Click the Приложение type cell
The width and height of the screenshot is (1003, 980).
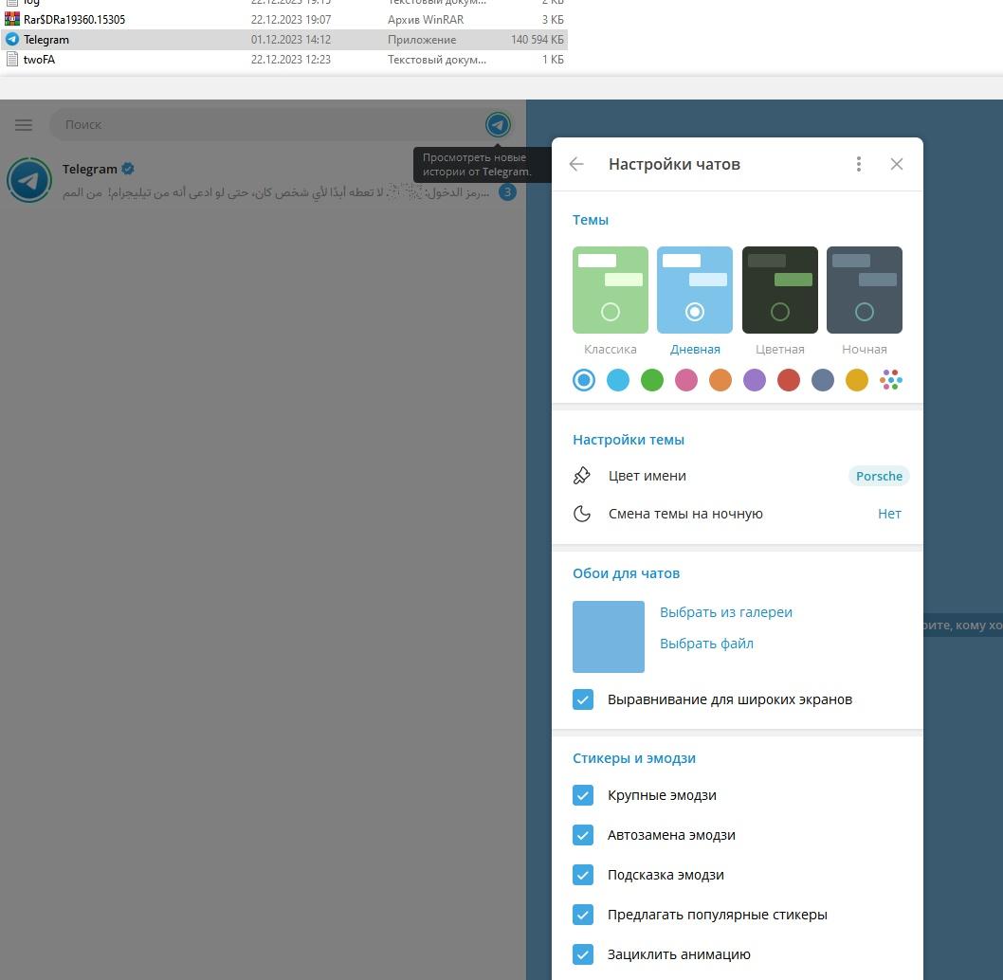tap(422, 40)
